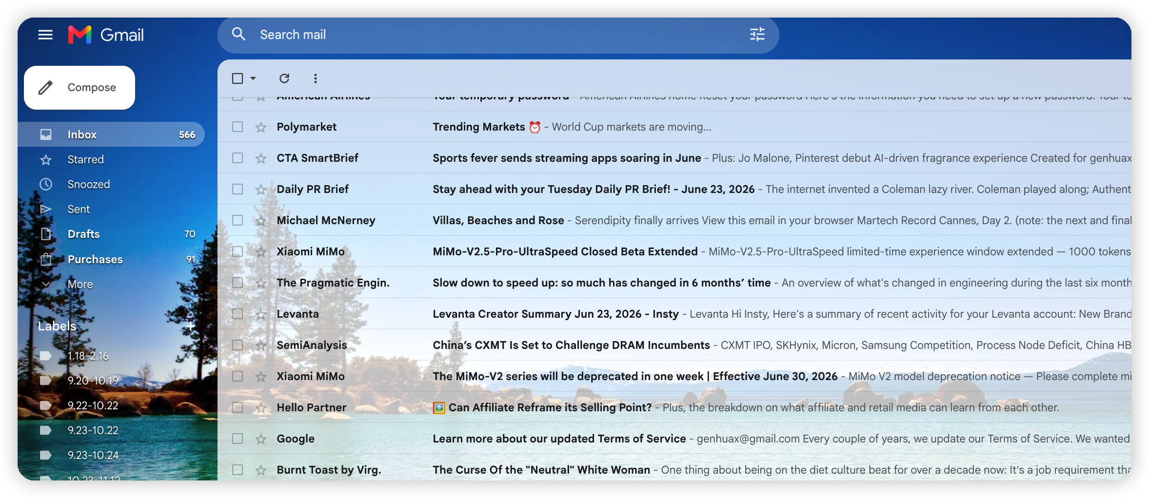Star the Michael McNerney email
Screen dimensions: 1149x498
coord(261,221)
